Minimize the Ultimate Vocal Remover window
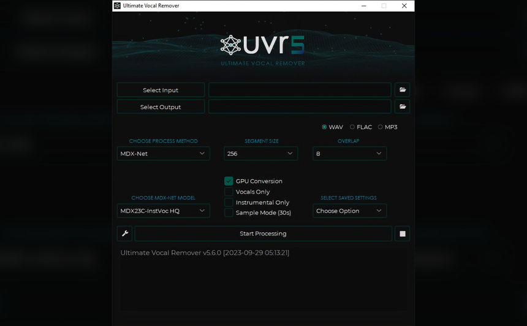The height and width of the screenshot is (326, 527). click(x=363, y=6)
